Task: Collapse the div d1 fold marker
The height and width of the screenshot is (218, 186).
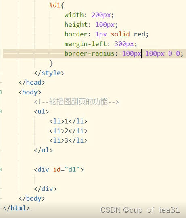Action: [0, 169]
